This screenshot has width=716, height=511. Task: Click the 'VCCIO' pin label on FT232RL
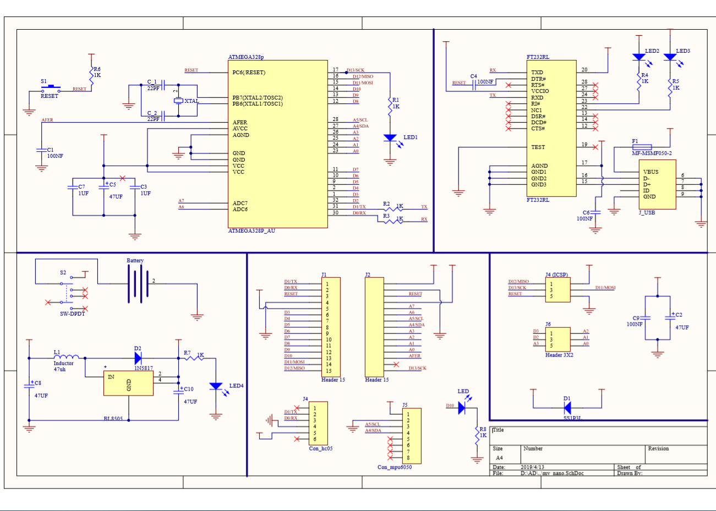[x=540, y=91]
